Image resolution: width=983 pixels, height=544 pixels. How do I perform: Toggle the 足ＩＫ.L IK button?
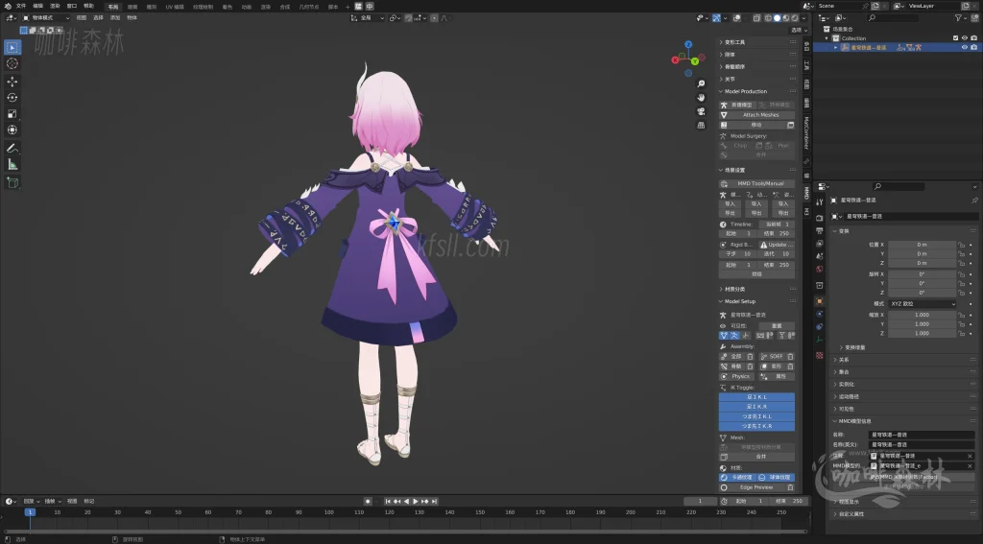point(756,396)
